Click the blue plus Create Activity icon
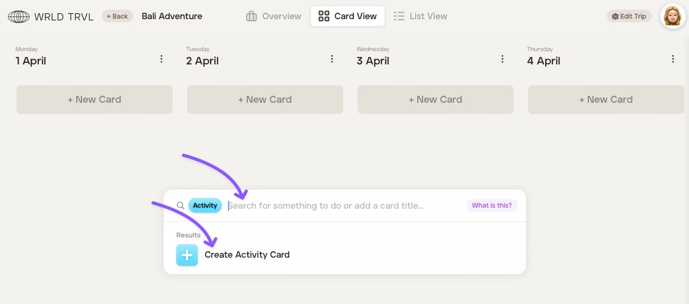Screen dimensions: 689x304 (187, 255)
